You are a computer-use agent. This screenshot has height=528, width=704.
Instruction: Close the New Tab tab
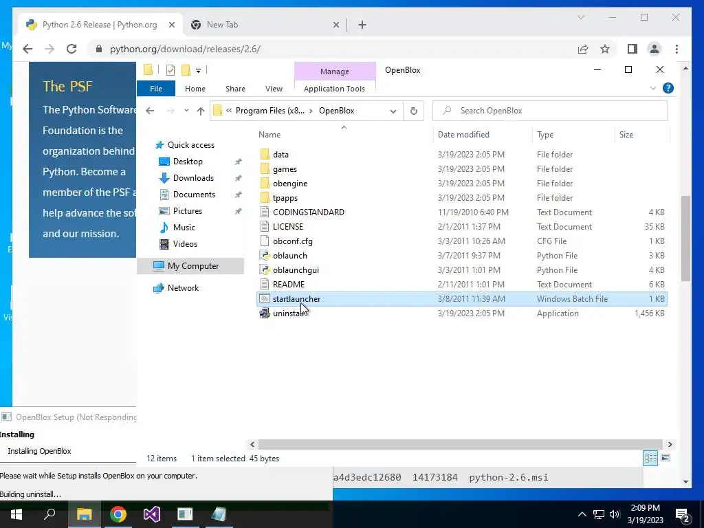pos(335,25)
